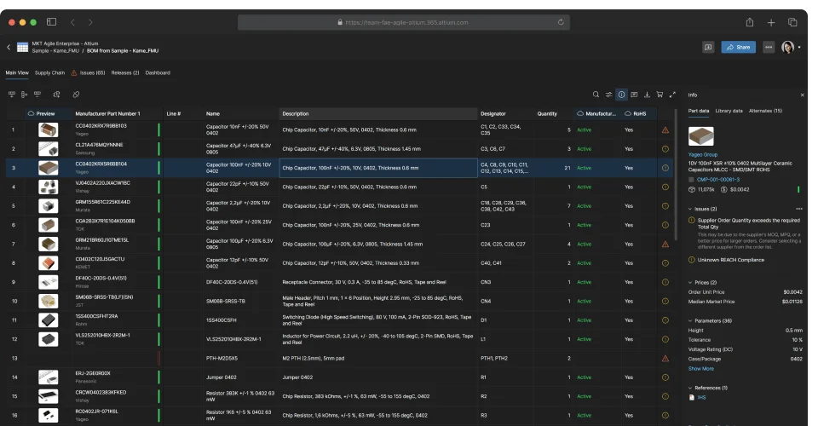Open a new browser tab

tap(771, 22)
